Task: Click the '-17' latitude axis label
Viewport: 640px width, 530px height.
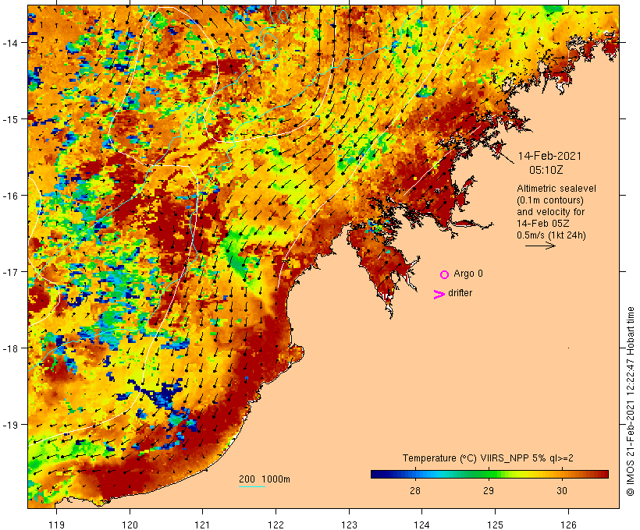Action: click(9, 271)
